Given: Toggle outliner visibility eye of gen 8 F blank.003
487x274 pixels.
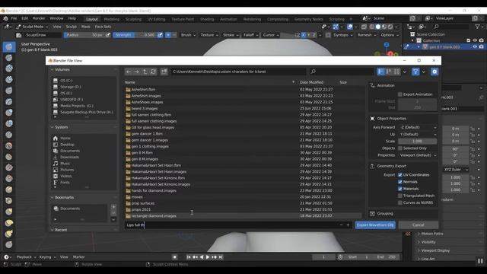Looking at the screenshot, I should click(x=475, y=47).
